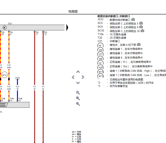Click the 0.35 bl blue wire label
The image size is (166, 143).
(17, 88)
